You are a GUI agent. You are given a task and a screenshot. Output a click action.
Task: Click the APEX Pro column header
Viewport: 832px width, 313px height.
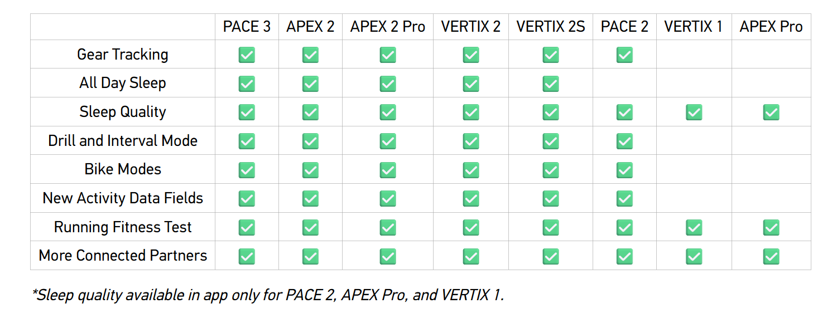click(x=771, y=27)
